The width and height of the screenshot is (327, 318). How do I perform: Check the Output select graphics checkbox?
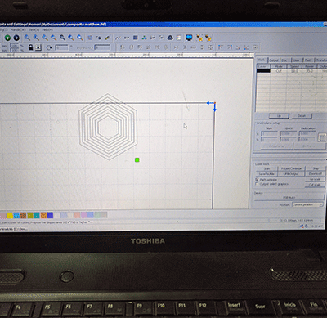tap(257, 184)
